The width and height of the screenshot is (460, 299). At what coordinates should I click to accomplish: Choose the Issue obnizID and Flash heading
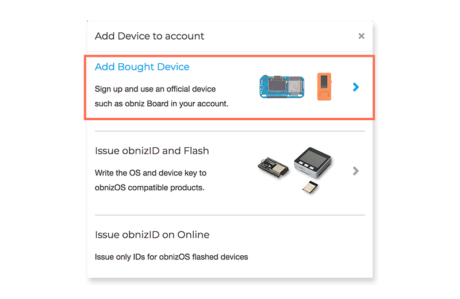152,151
